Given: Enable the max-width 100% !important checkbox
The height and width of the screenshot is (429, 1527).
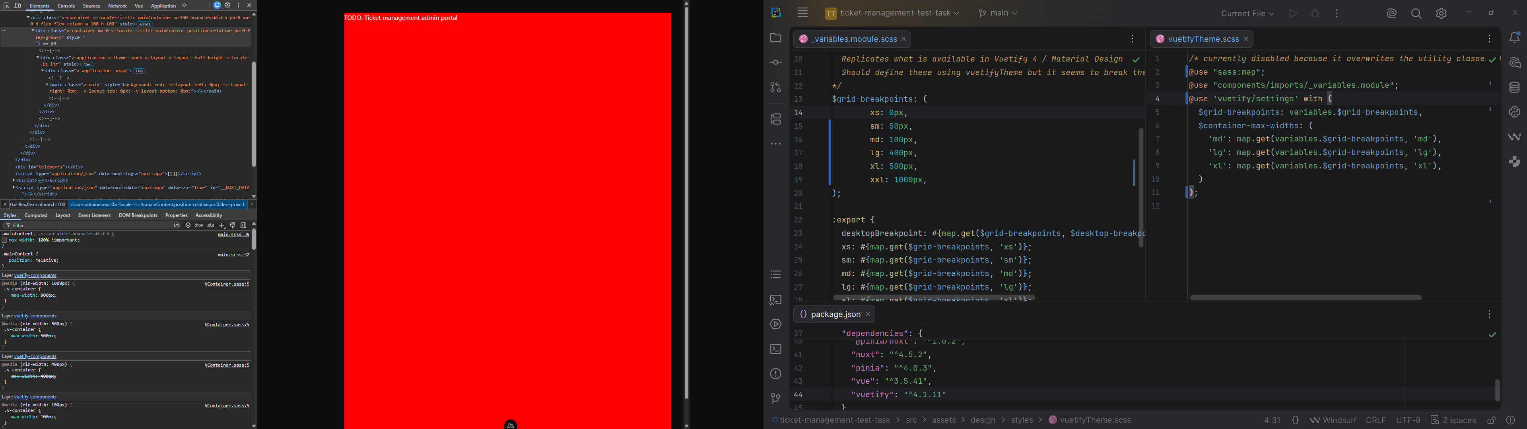Looking at the screenshot, I should pos(4,241).
